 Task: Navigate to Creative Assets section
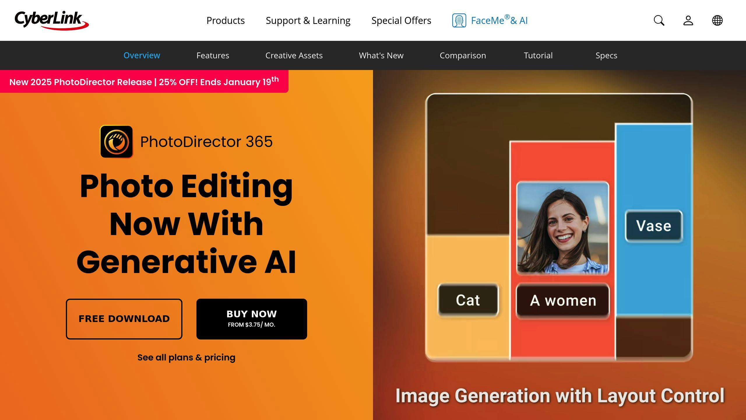click(x=294, y=55)
